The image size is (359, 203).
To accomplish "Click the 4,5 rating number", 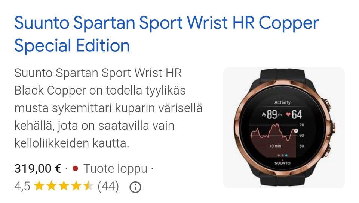I will click(22, 186).
